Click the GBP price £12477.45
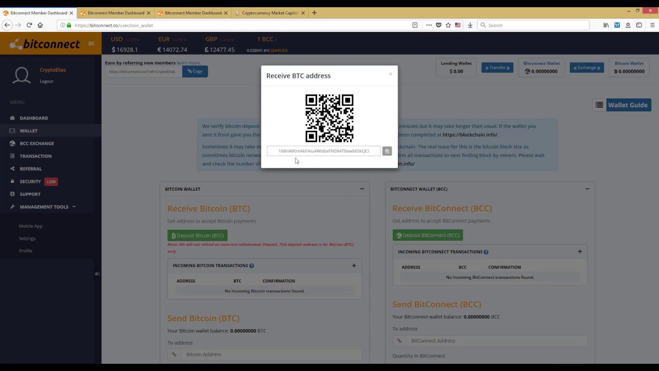Screen dimensions: 659x371 [219, 50]
